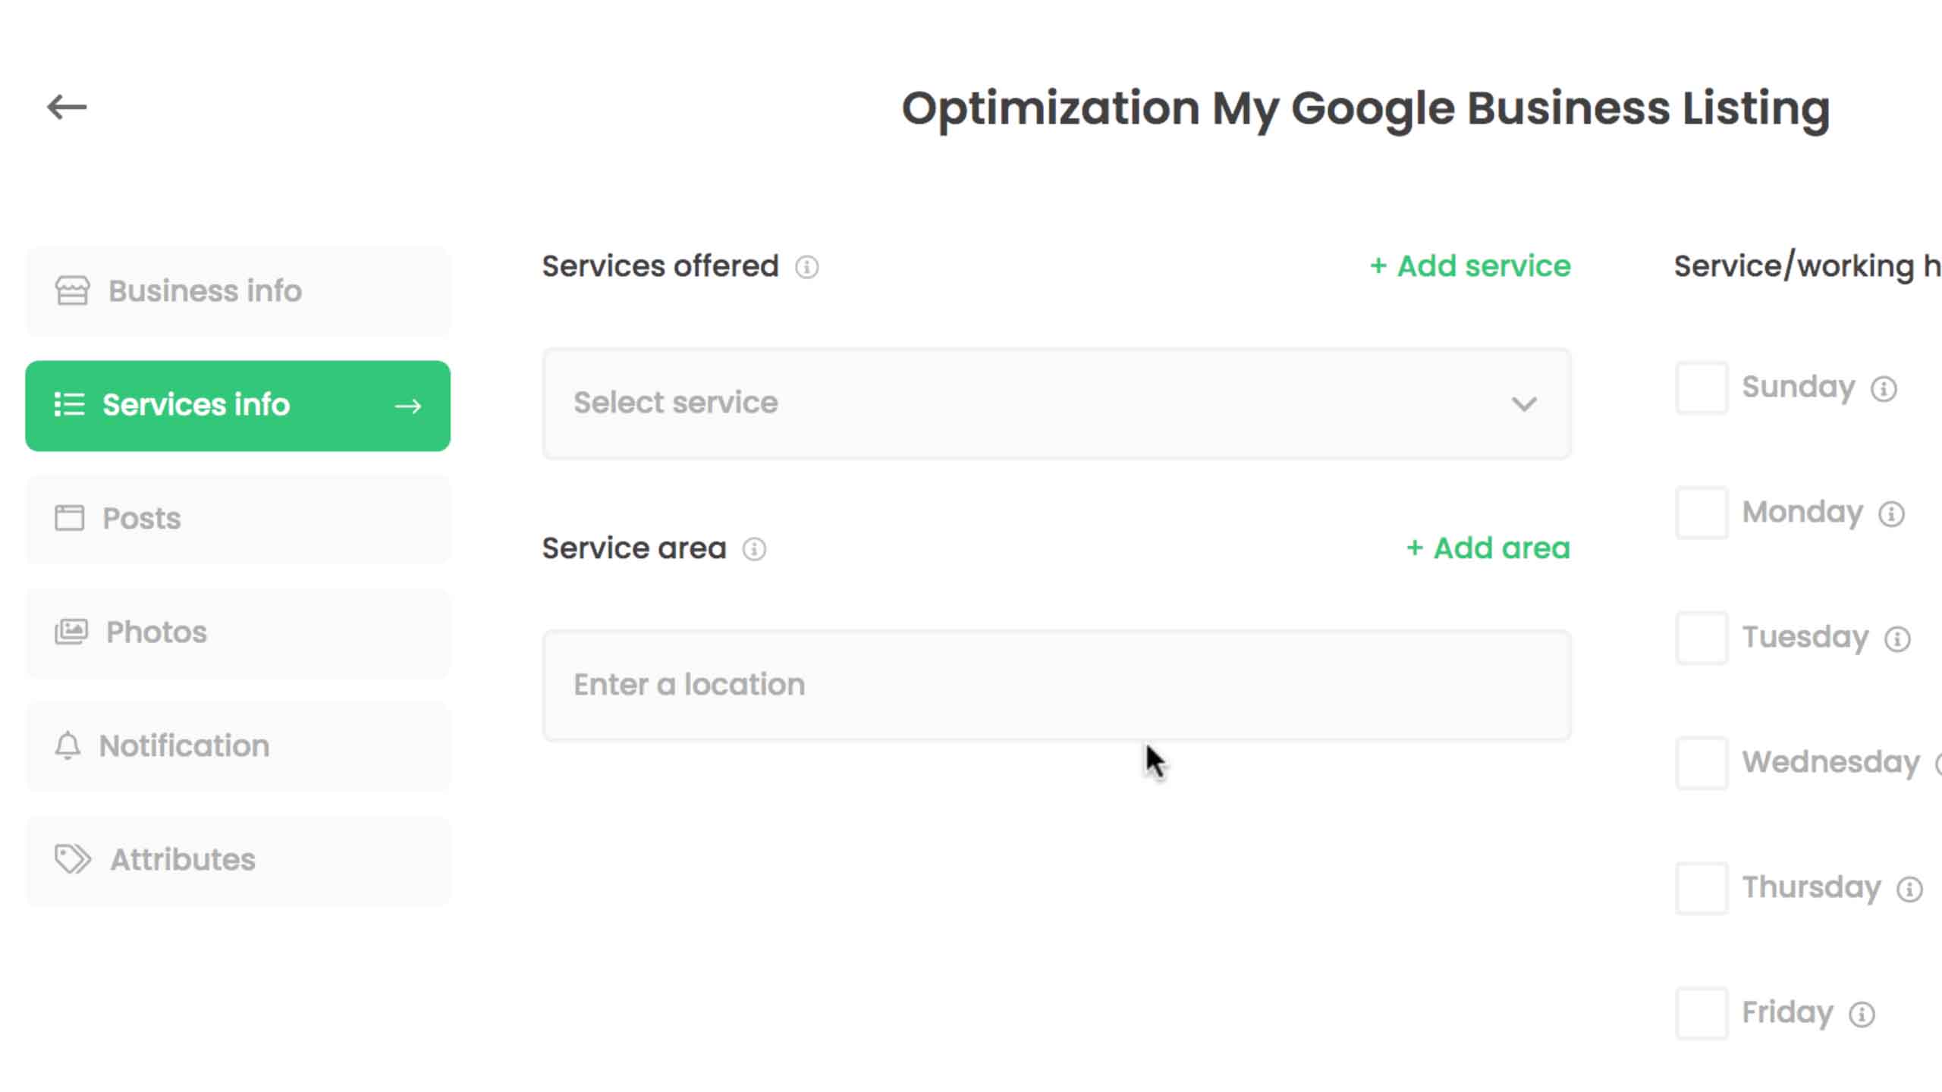Screen dimensions: 1942x1092
Task: Select the Services info tab
Action: pyautogui.click(x=238, y=406)
